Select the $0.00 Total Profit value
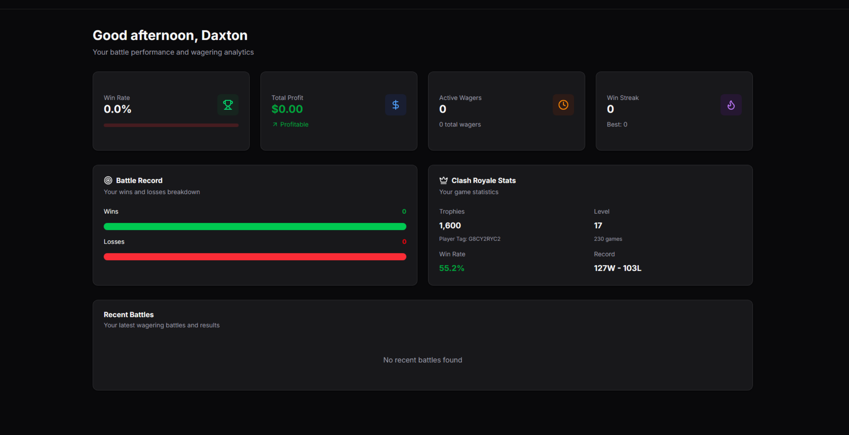Screen dimensions: 849x435 tap(287, 109)
